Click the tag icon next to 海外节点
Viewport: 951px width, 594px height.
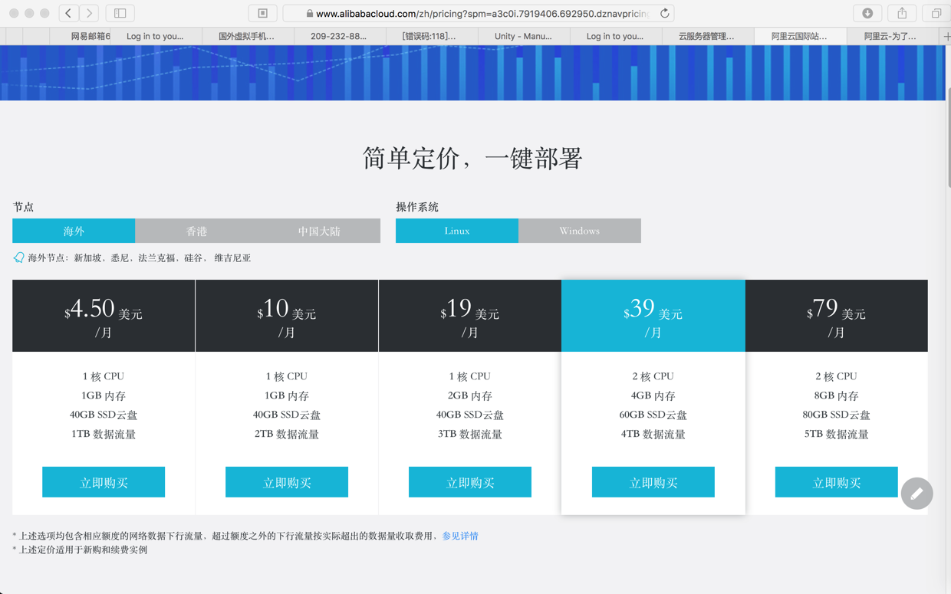tap(18, 258)
